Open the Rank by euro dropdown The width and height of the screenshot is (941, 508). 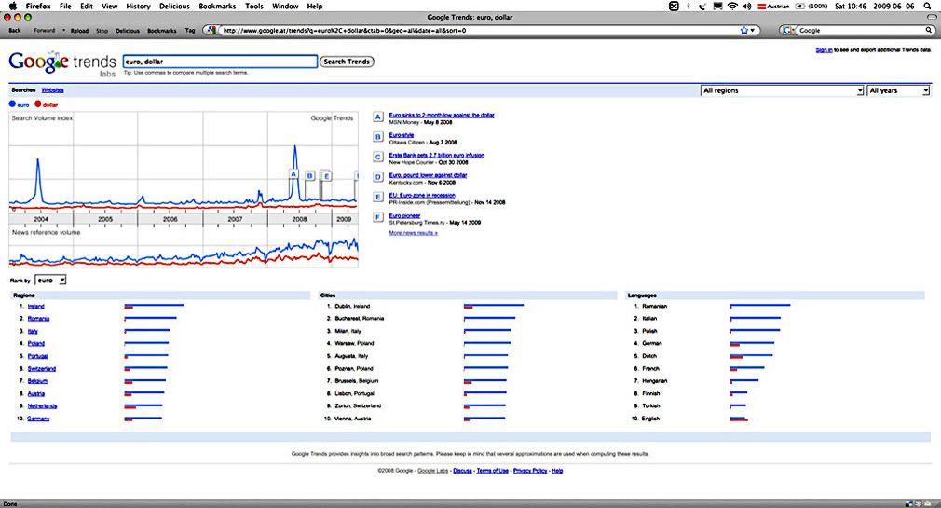50,281
